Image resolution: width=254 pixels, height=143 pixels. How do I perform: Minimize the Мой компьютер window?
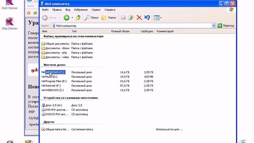tap(221, 4)
